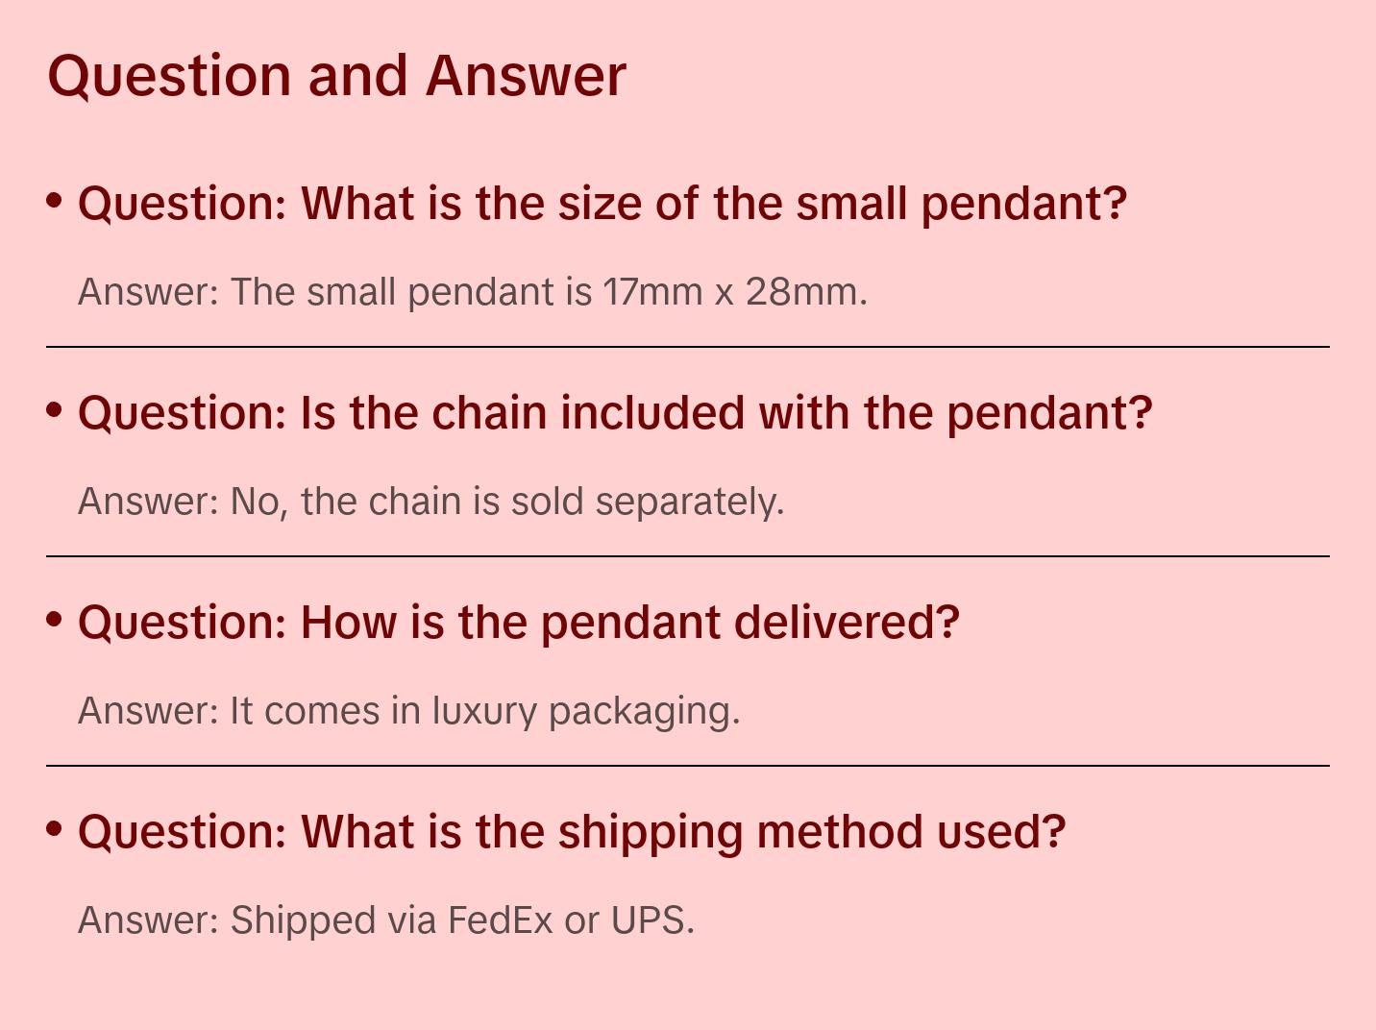Click the word "FedEx" in the shipping answer
Screen dimensions: 1376x1030
(500, 920)
